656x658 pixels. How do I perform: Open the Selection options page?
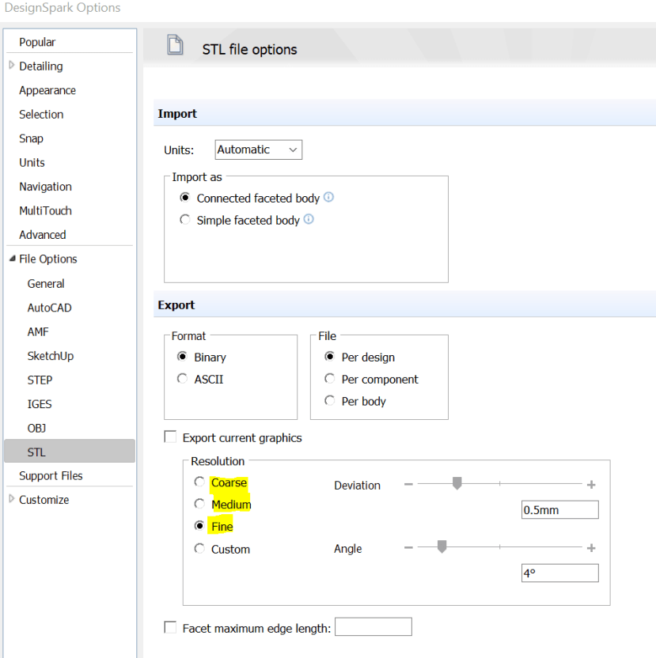pyautogui.click(x=41, y=114)
